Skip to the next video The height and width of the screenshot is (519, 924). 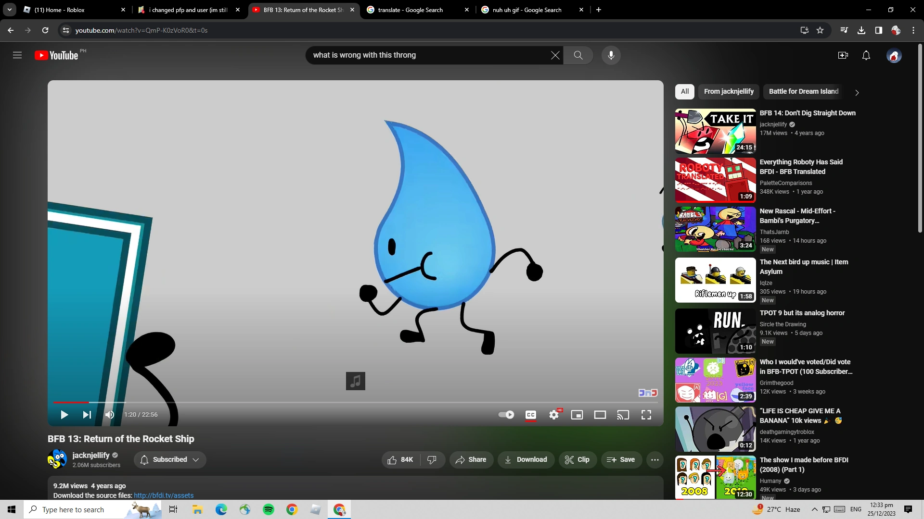coord(87,415)
